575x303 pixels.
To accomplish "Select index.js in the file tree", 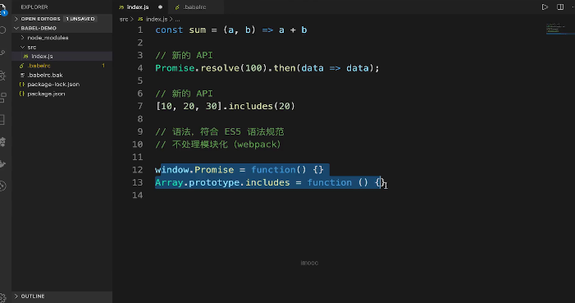I will tap(62, 56).
